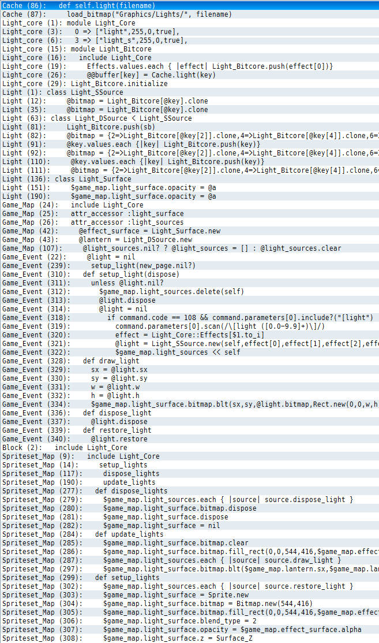379x643 pixels.
Task: Select Game_Event (329) sx = @light.sx row
Action: click(x=189, y=370)
